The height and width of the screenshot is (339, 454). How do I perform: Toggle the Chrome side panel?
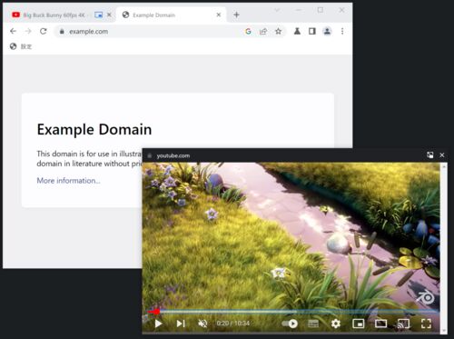tap(312, 31)
